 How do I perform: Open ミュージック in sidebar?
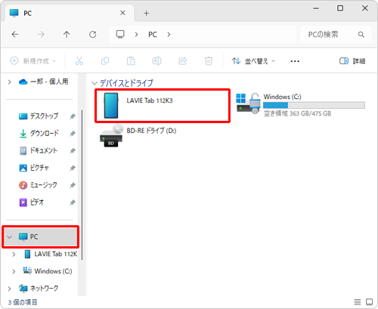click(38, 185)
